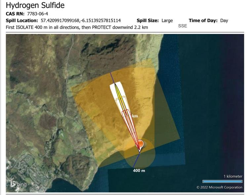Click the red spill origin marker
The width and height of the screenshot is (247, 195).
pyautogui.click(x=140, y=144)
